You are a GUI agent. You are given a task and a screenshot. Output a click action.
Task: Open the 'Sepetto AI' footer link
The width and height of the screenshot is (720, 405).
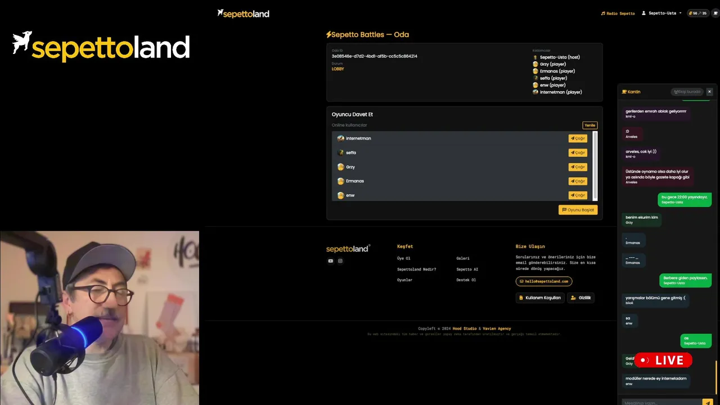coord(467,269)
